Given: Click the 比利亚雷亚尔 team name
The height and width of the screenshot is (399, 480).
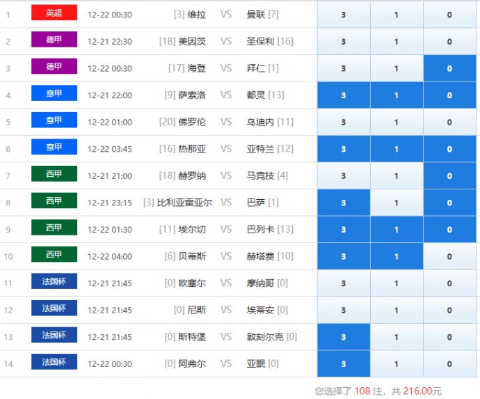Looking at the screenshot, I should pos(184,203).
